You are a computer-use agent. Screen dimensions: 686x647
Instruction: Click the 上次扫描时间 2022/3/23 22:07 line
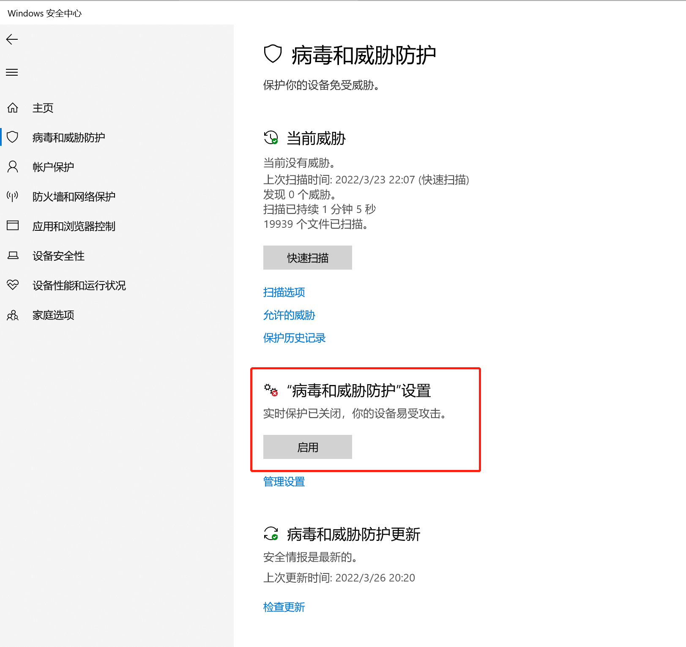(x=366, y=180)
